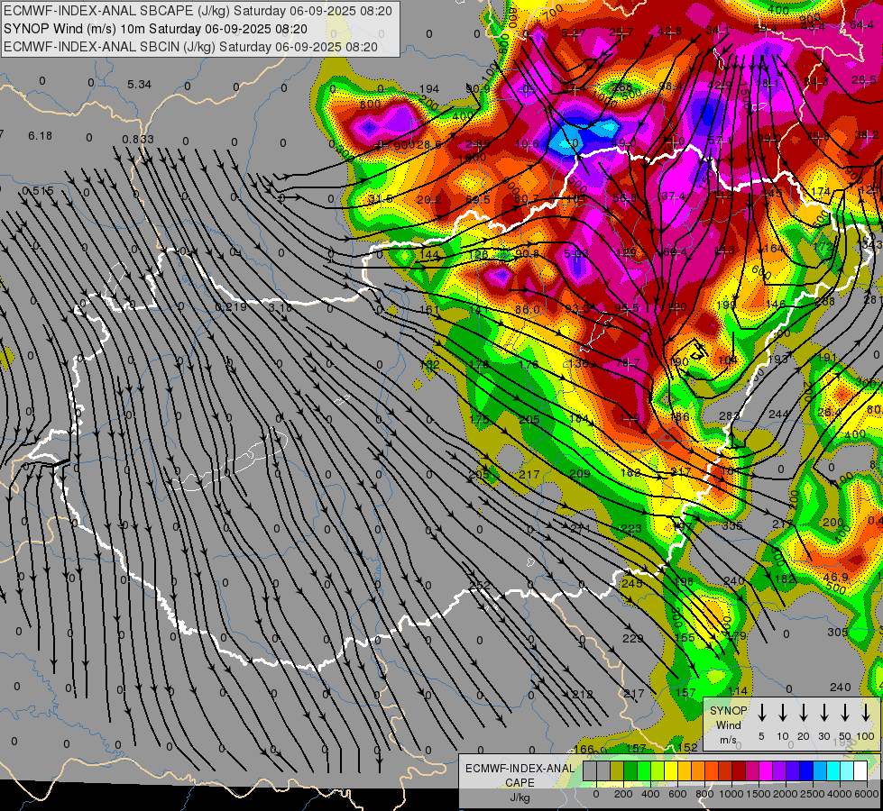Viewport: 883px width, 811px height.
Task: Click the wind legend arrow above 100
Action: 866,712
